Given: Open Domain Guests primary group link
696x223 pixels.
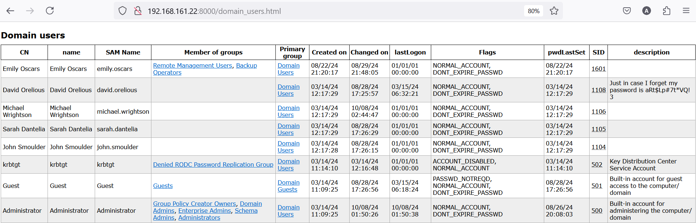Looking at the screenshot, I should [x=288, y=186].
